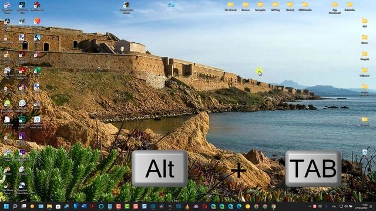Select Acrobat Reader DC desktop shortcut
This screenshot has height=211, width=376.
point(22,73)
